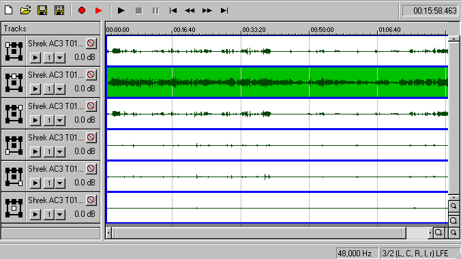Image resolution: width=461 pixels, height=259 pixels.
Task: Mute the Right front channel track
Action: click(x=91, y=106)
